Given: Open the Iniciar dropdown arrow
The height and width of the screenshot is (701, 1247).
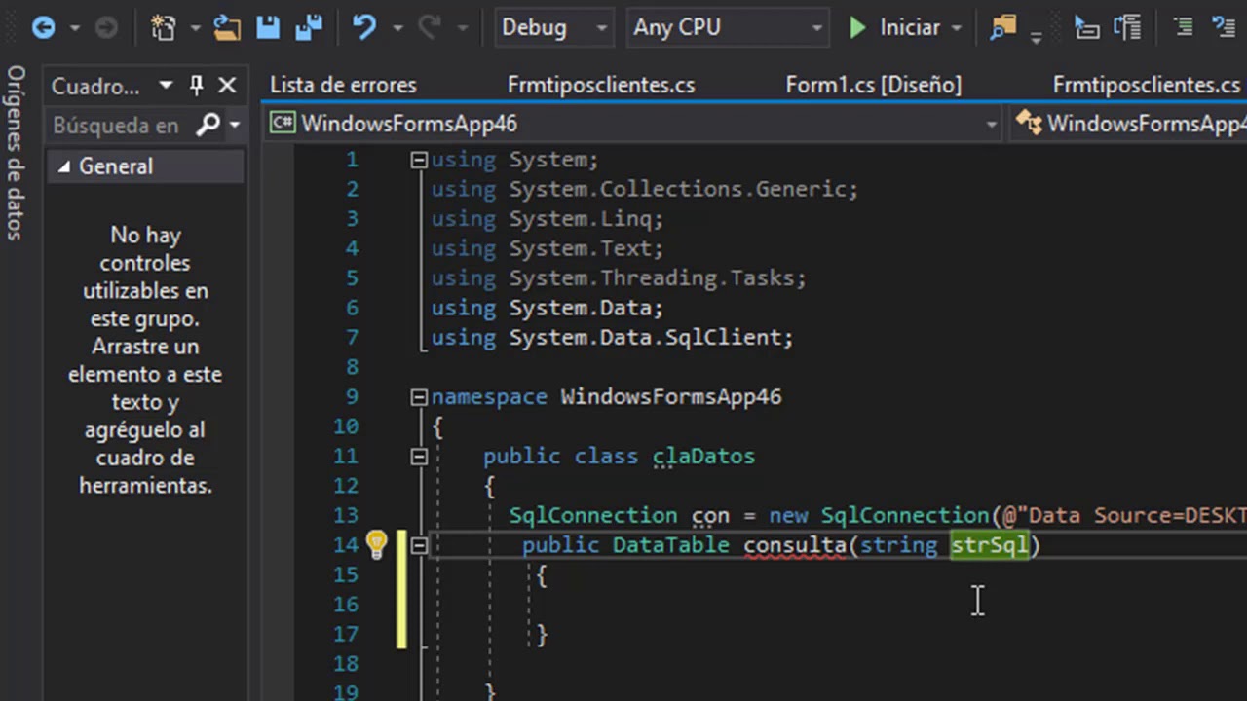Looking at the screenshot, I should (956, 28).
